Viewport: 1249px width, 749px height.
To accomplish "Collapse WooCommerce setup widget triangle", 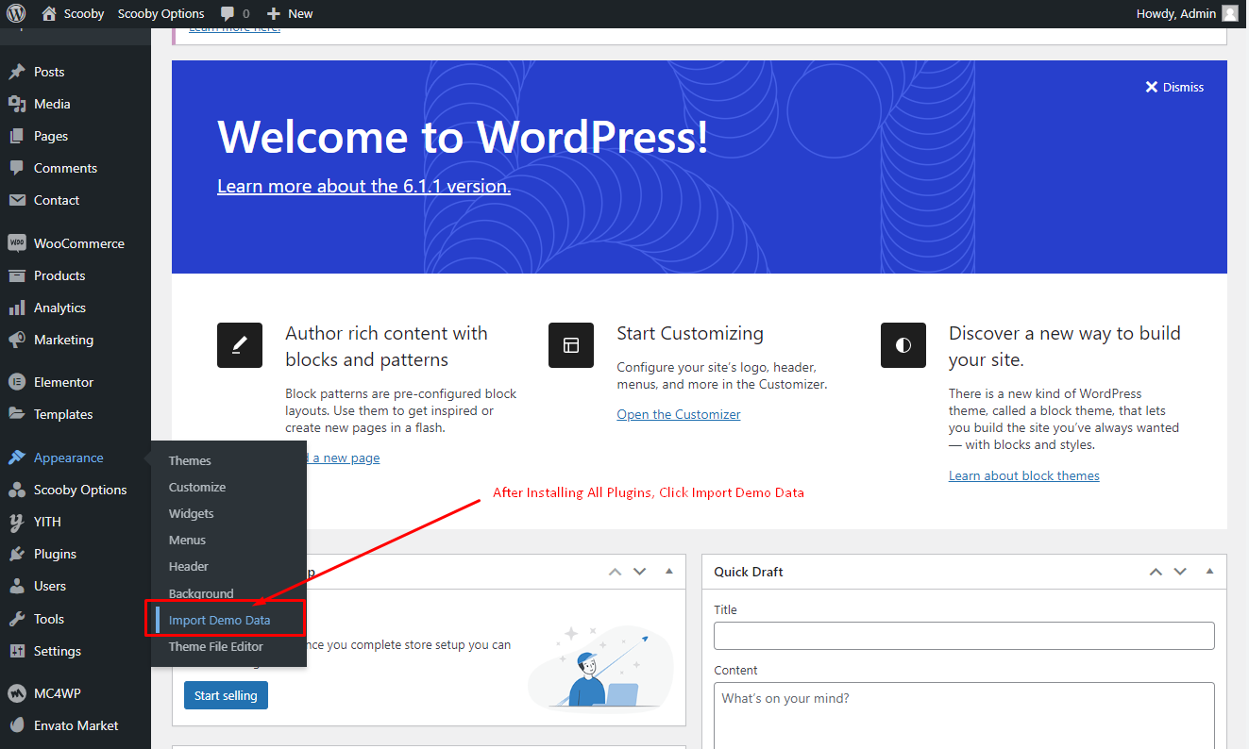I will pos(668,572).
